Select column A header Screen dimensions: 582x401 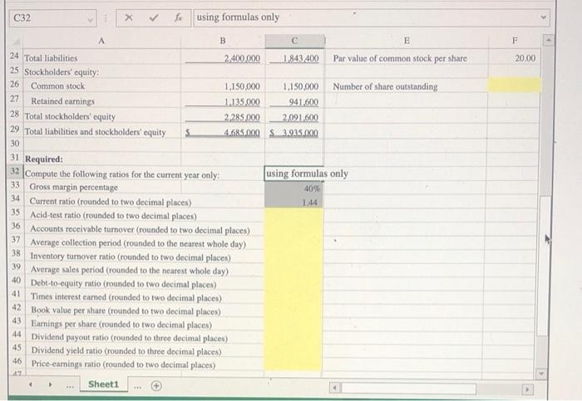(x=101, y=41)
